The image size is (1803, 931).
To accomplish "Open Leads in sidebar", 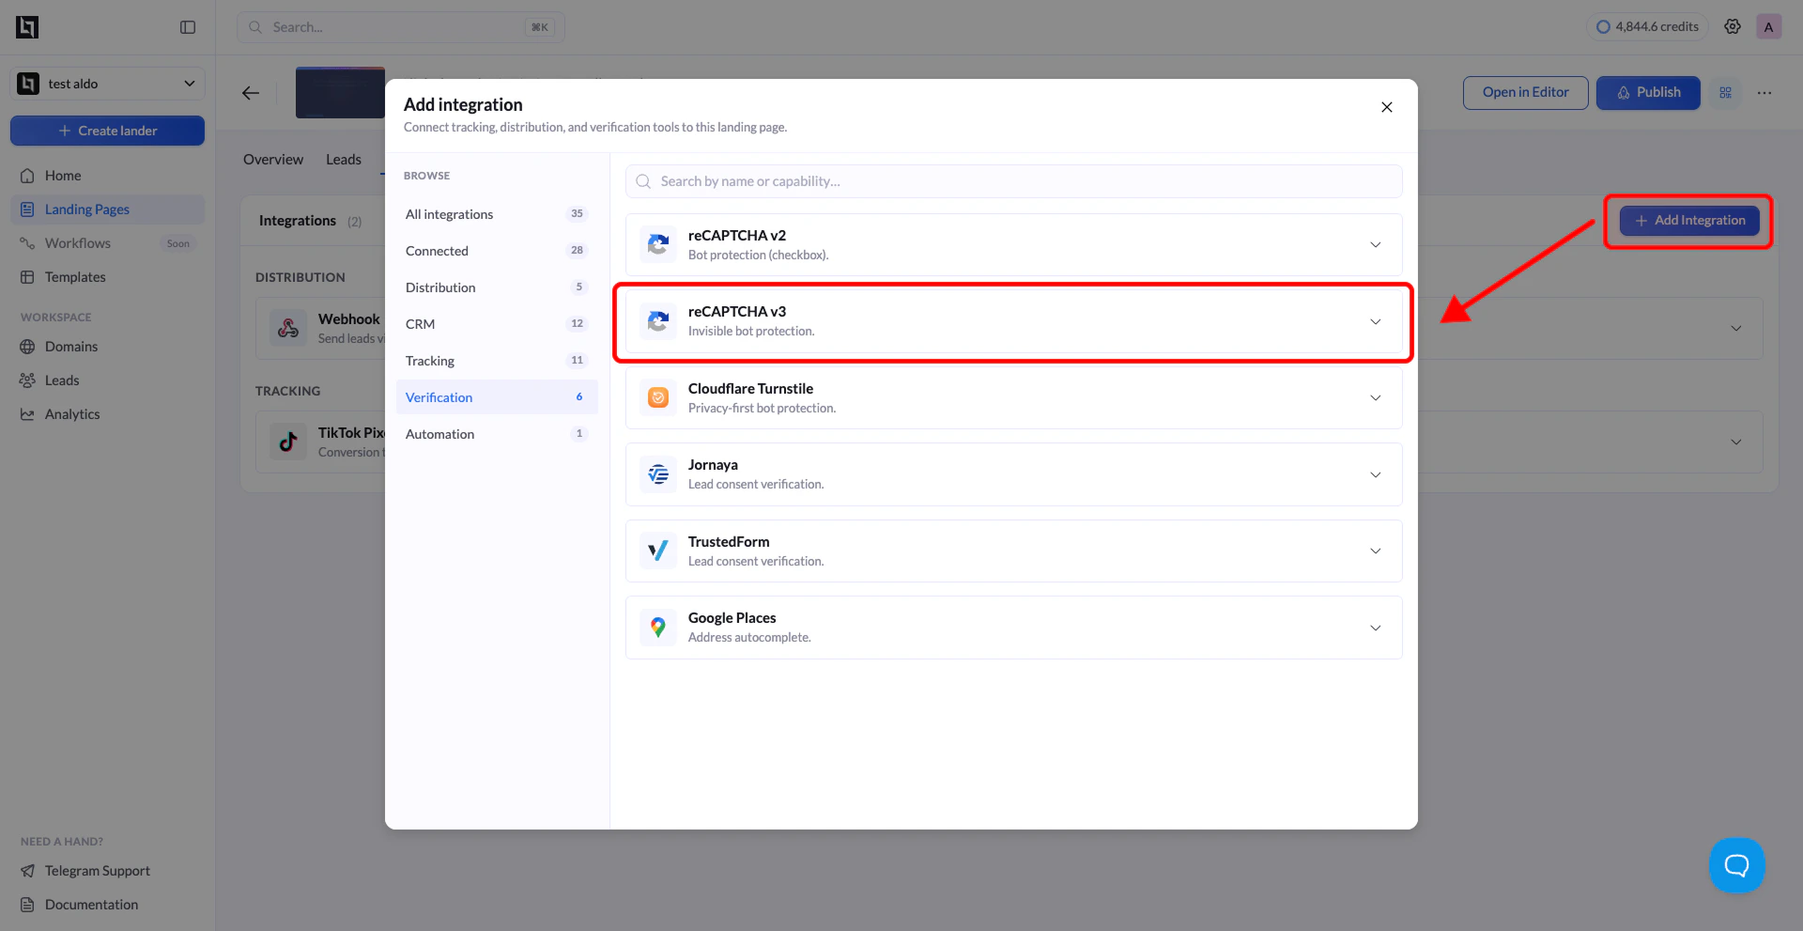I will 107,380.
